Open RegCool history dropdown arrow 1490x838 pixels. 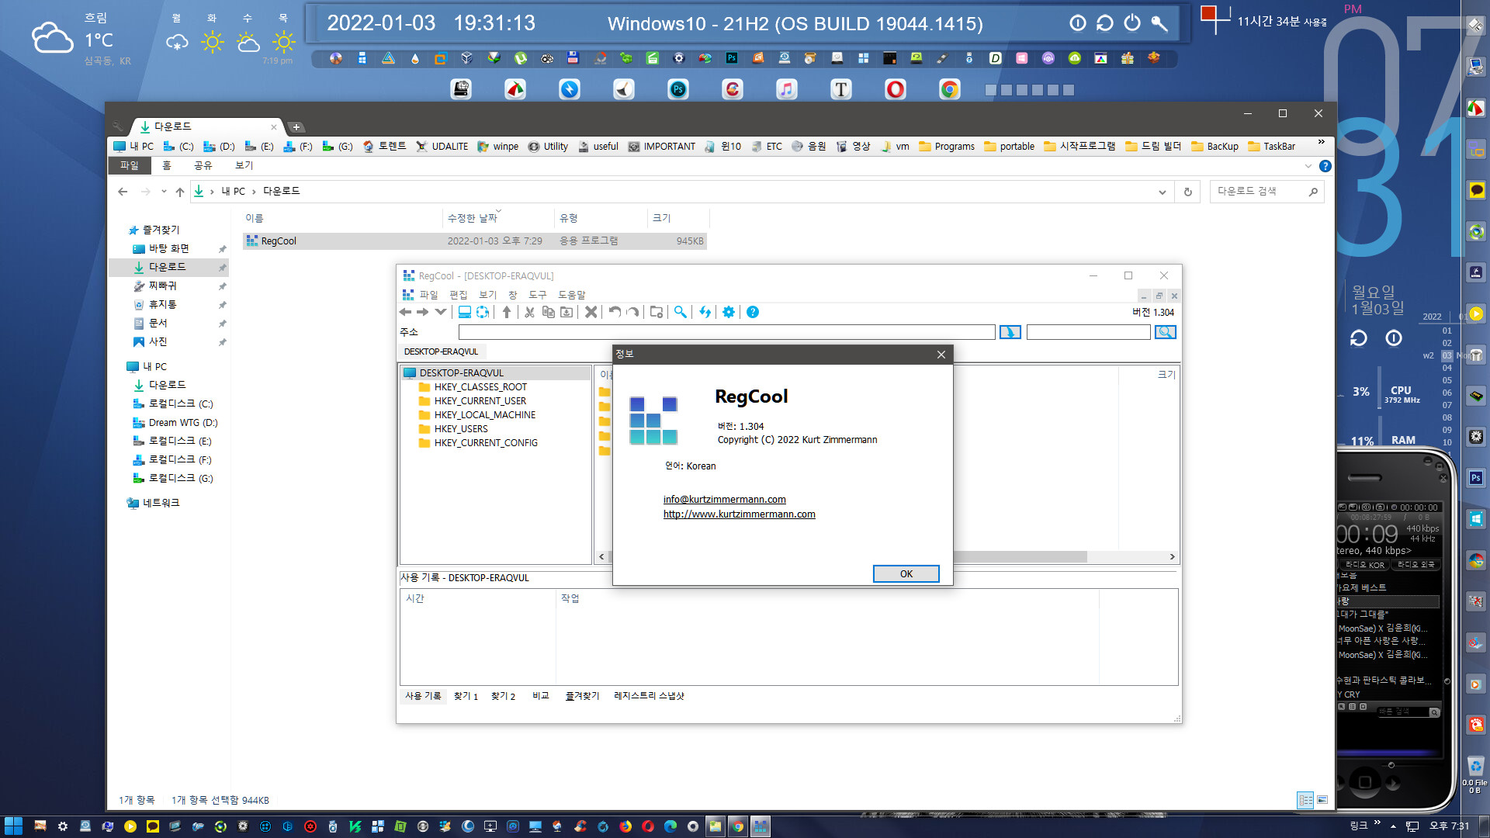pos(441,312)
